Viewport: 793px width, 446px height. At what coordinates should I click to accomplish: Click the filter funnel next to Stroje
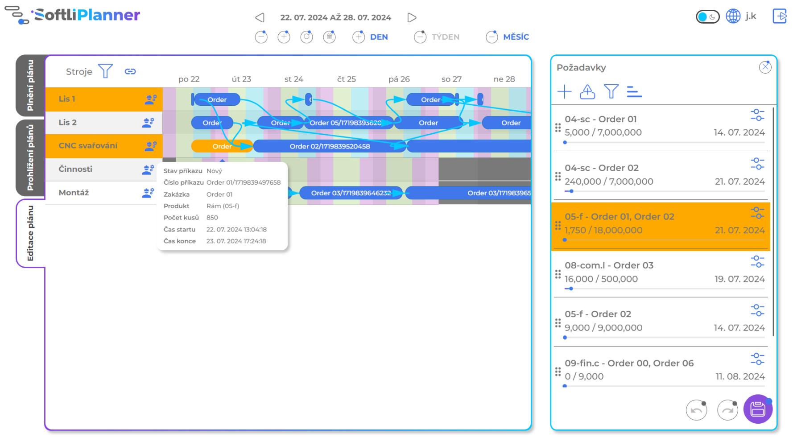(105, 71)
